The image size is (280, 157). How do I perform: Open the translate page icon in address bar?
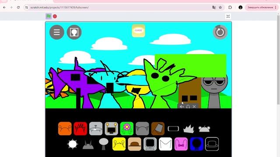point(214,7)
